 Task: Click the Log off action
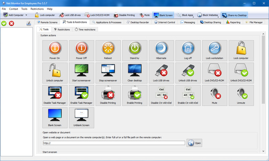tap(188, 50)
